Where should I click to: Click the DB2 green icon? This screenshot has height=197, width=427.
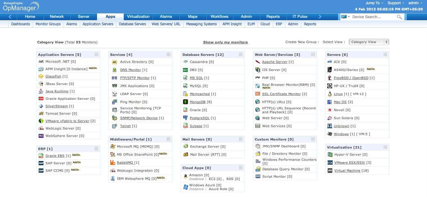(185, 70)
